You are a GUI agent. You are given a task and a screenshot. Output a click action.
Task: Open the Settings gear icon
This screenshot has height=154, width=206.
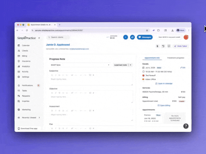coord(19,77)
